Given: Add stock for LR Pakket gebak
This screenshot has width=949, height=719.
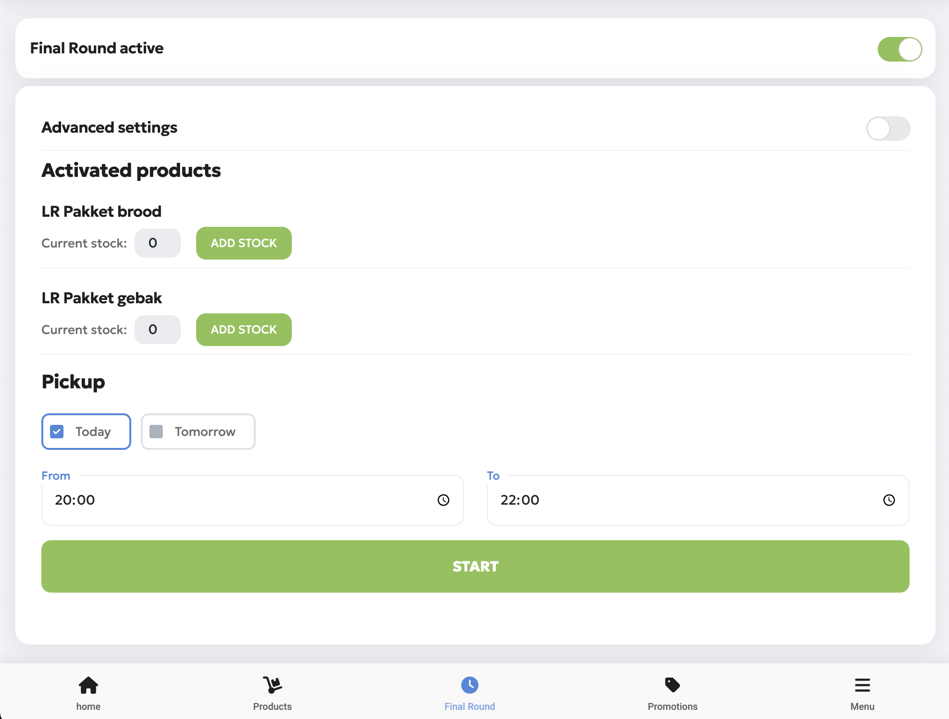Looking at the screenshot, I should pos(244,330).
